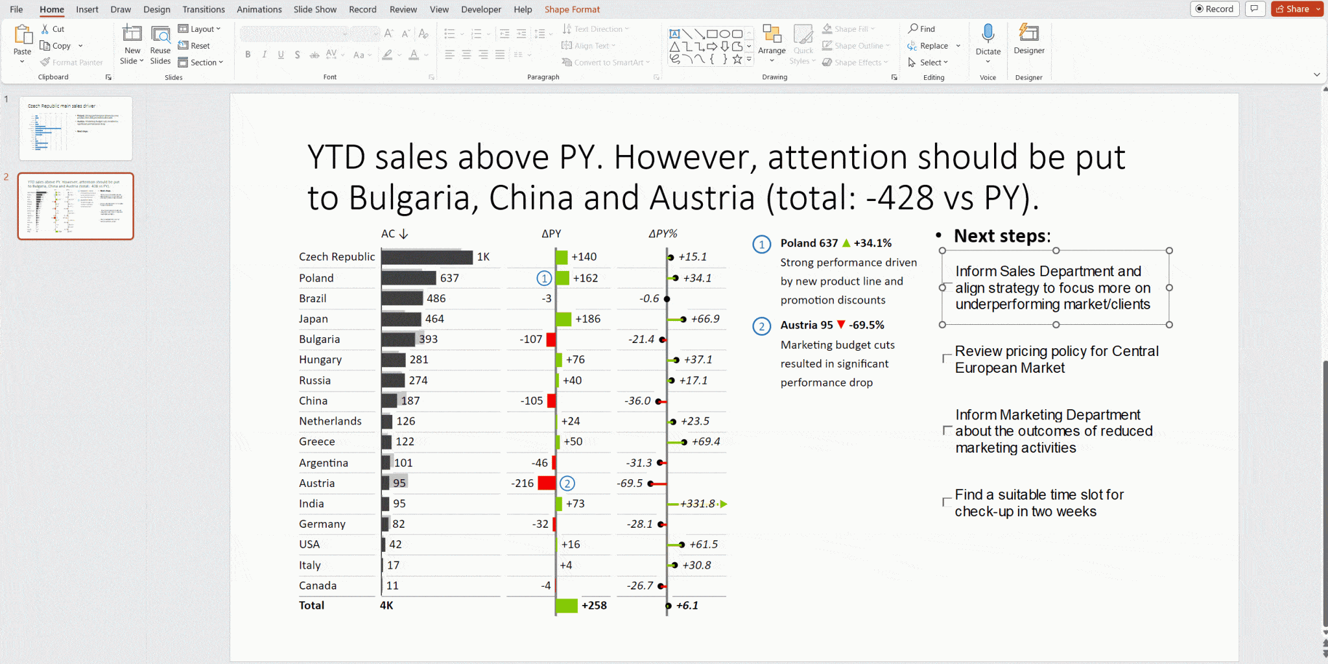Open the Change Case dropdown
Screen dimensions: 1328x664
pyautogui.click(x=362, y=56)
